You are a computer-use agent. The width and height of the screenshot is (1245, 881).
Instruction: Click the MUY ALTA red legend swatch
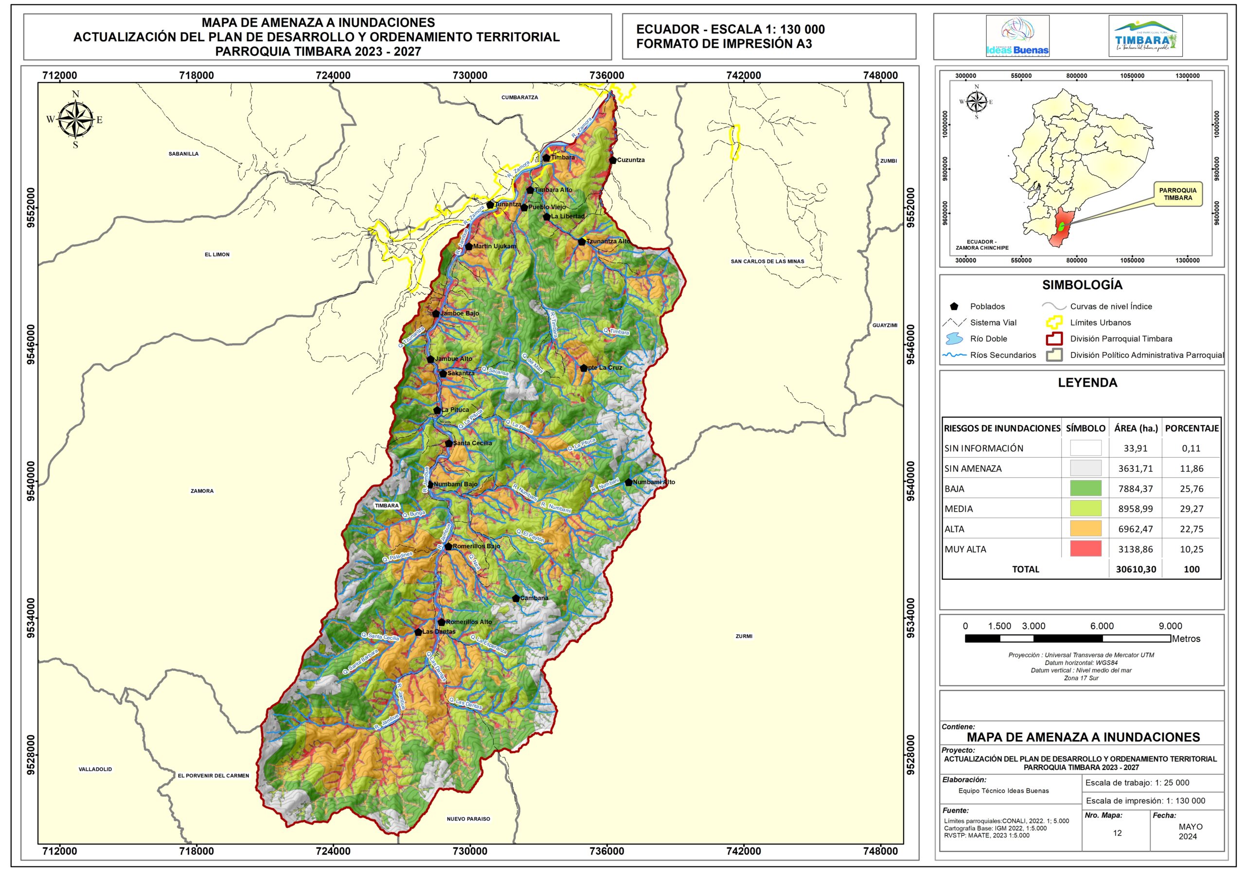coord(1085,549)
